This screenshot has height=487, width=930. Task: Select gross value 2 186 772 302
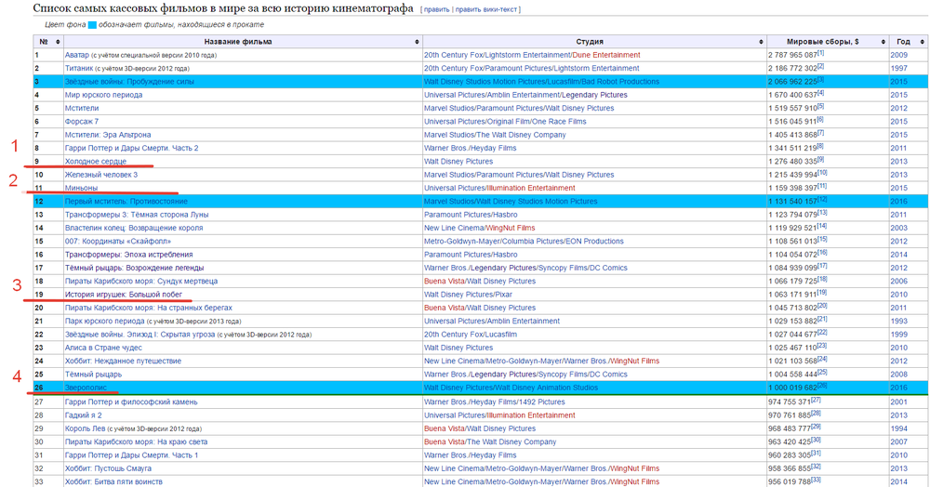click(x=792, y=69)
